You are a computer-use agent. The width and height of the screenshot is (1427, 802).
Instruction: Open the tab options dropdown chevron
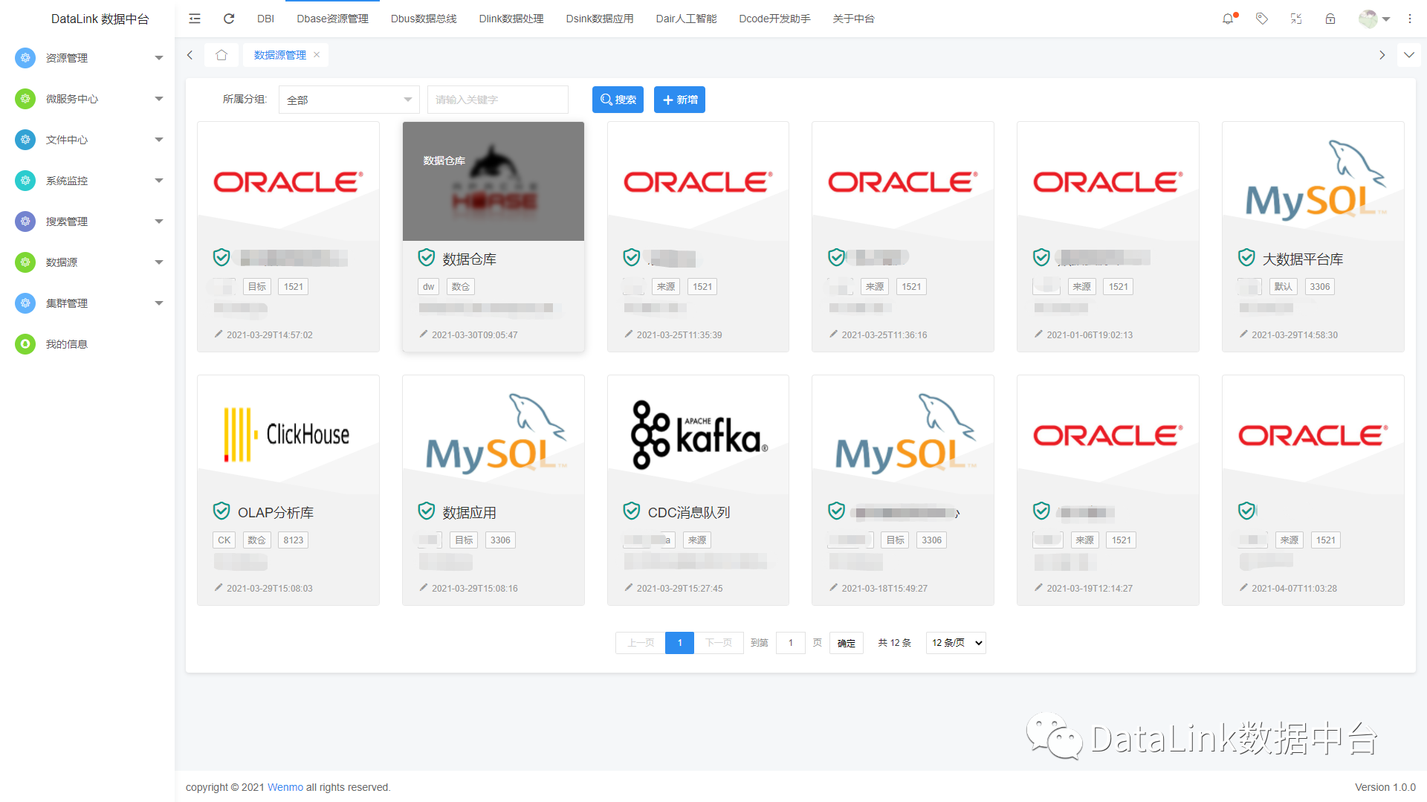tap(1408, 55)
